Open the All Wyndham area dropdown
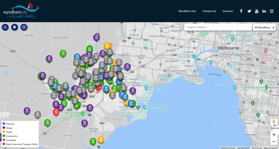279x149 pixels. (264, 28)
